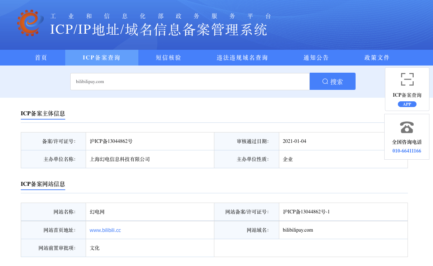Click the blue APP badge

coord(407,104)
